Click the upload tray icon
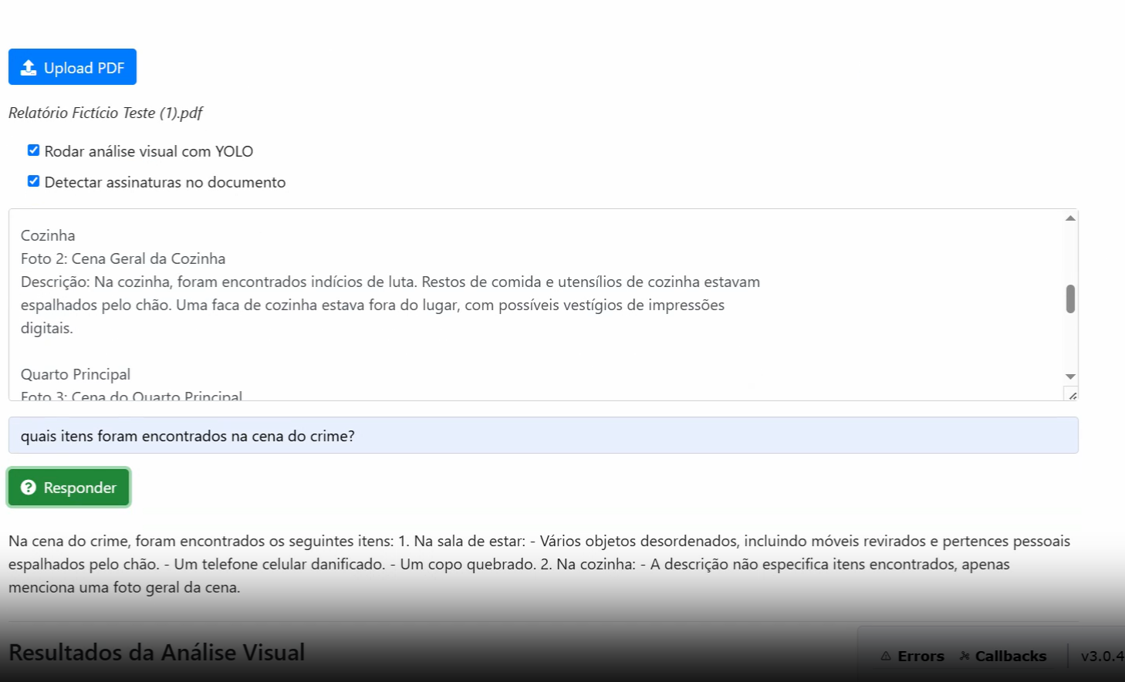 click(29, 68)
